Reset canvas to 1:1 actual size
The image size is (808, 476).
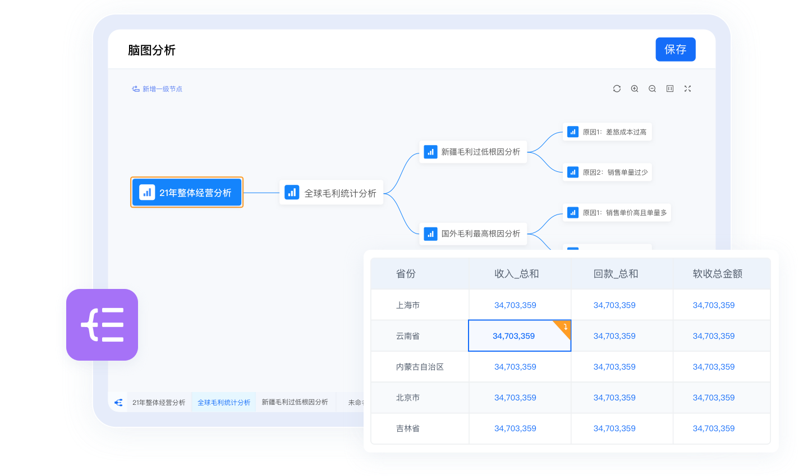coord(670,88)
